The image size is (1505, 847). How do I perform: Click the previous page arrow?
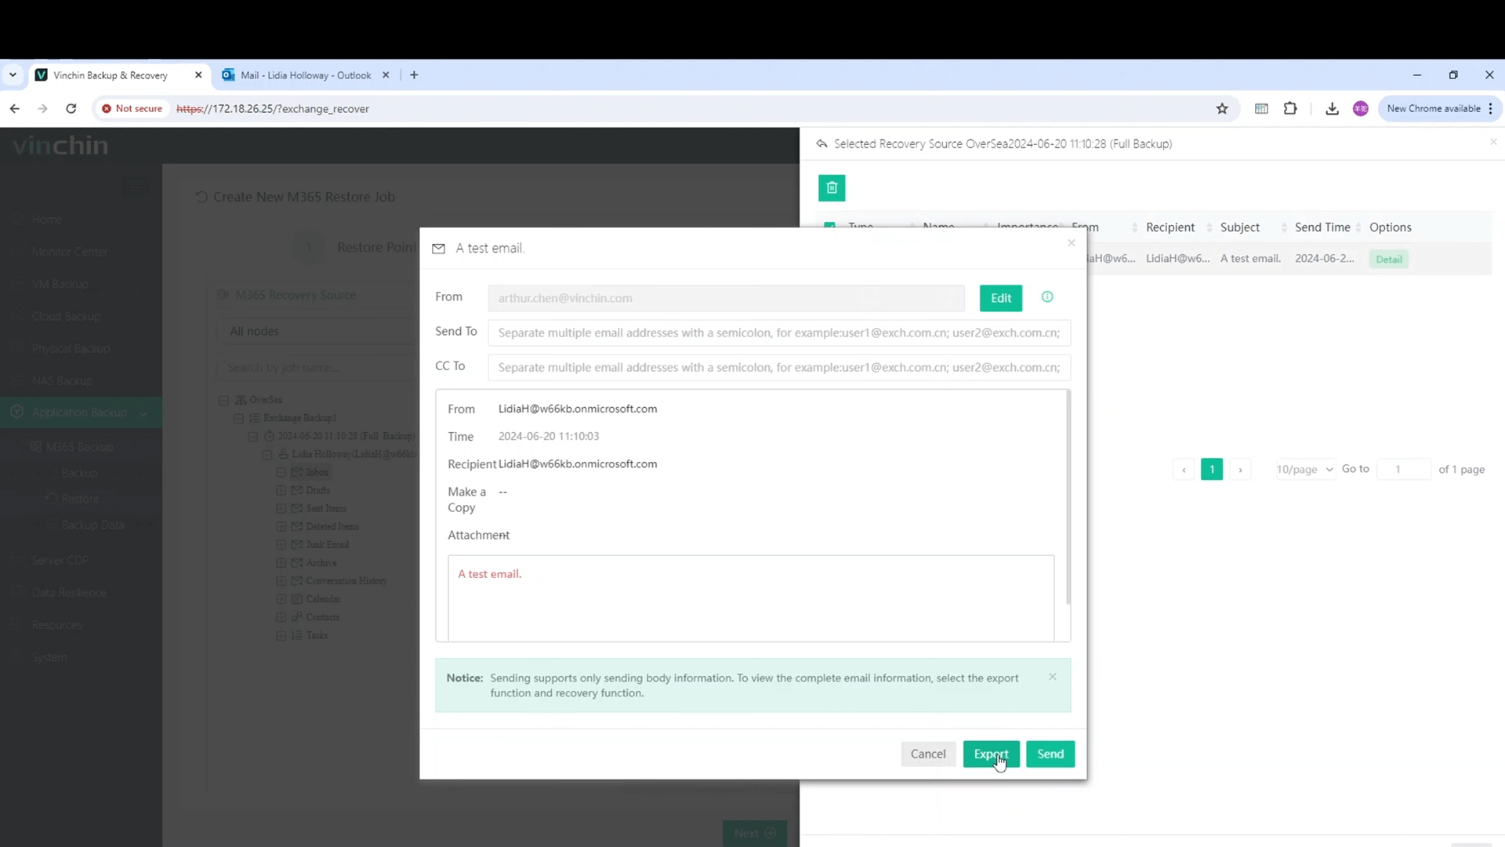point(1184,470)
